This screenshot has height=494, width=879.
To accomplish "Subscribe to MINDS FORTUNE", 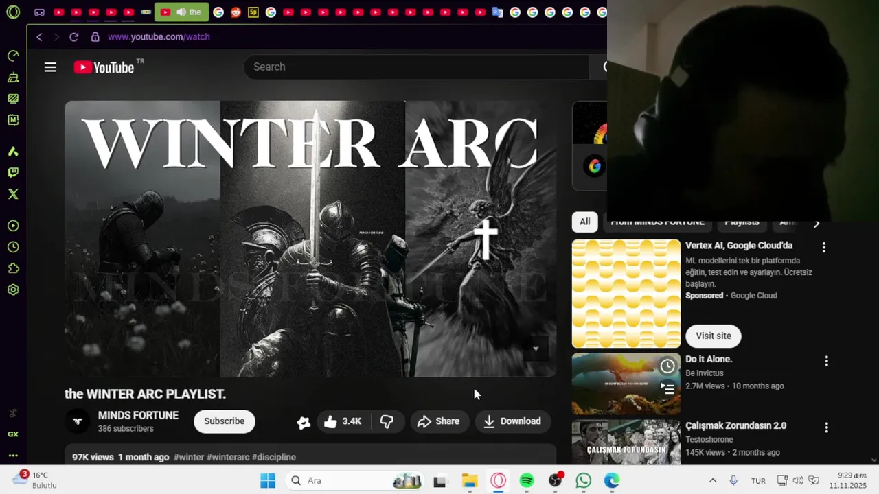I will (224, 421).
